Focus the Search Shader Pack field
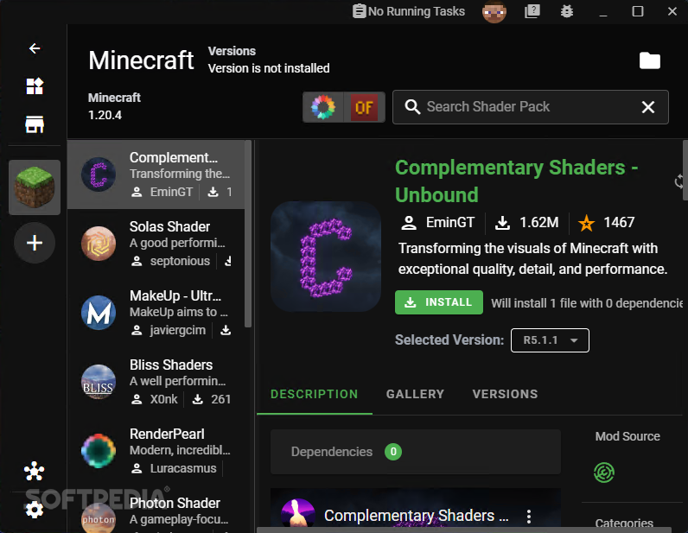 (530, 107)
